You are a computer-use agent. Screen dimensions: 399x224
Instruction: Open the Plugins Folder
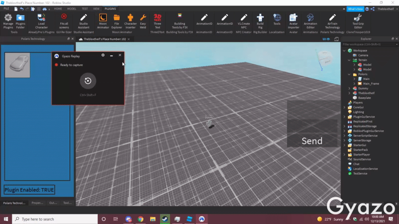click(x=20, y=22)
